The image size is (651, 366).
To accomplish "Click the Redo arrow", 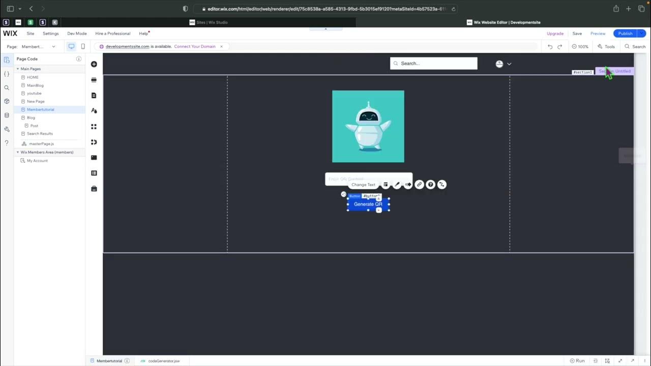I will 560,46.
